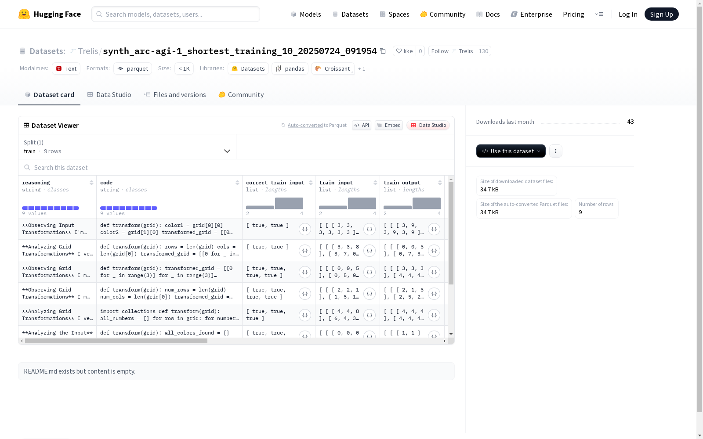Expand train_input cell starting with [ [ [ 2, 2, 1
703x439 pixels.
click(370, 294)
